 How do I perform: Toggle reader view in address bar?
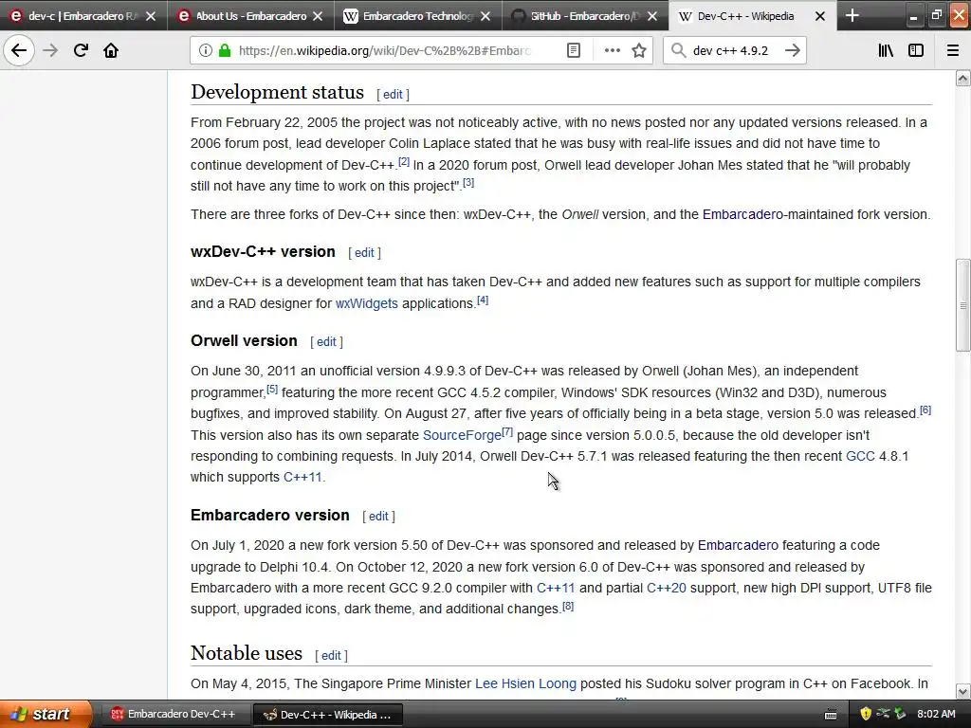point(574,50)
